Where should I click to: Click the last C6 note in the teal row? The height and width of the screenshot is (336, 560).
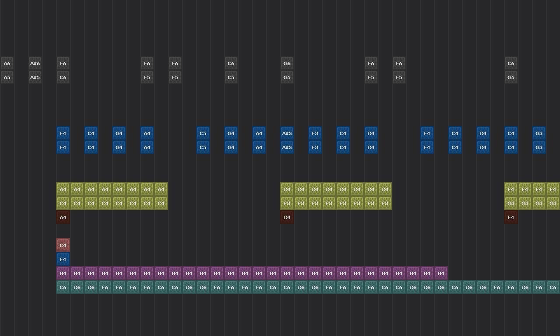pyautogui.click(x=553, y=287)
